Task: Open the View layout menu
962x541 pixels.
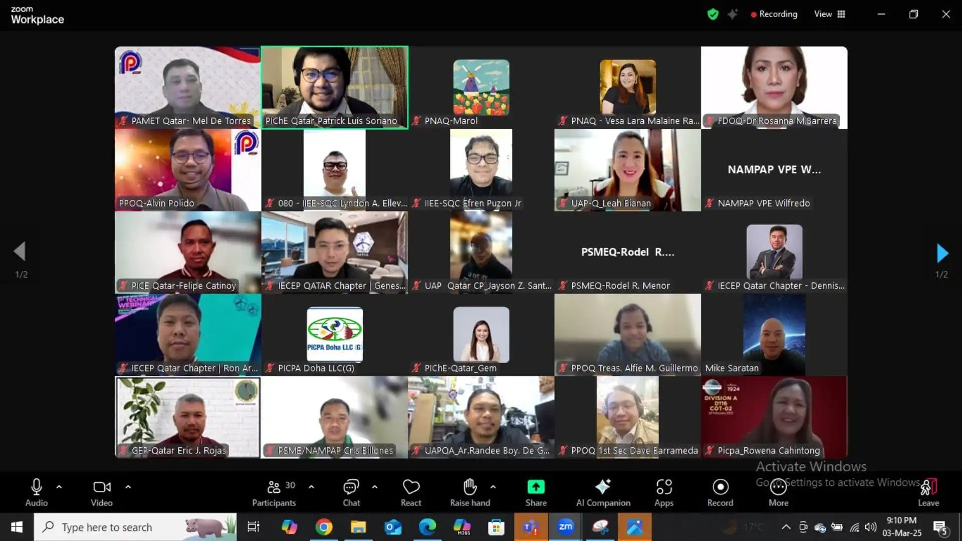Action: click(x=830, y=14)
